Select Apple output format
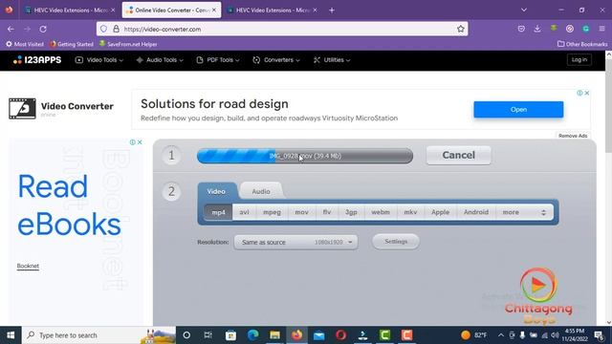Screen dimensions: 612x344 440,212
